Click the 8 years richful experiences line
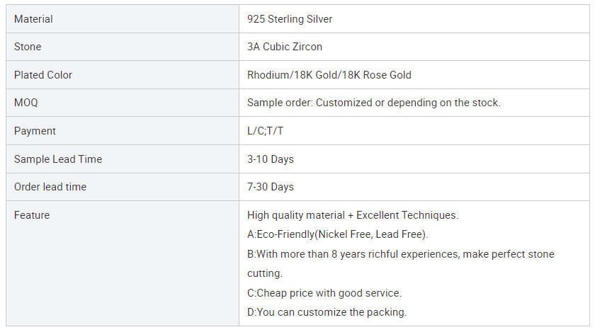The width and height of the screenshot is (595, 332). (x=400, y=254)
